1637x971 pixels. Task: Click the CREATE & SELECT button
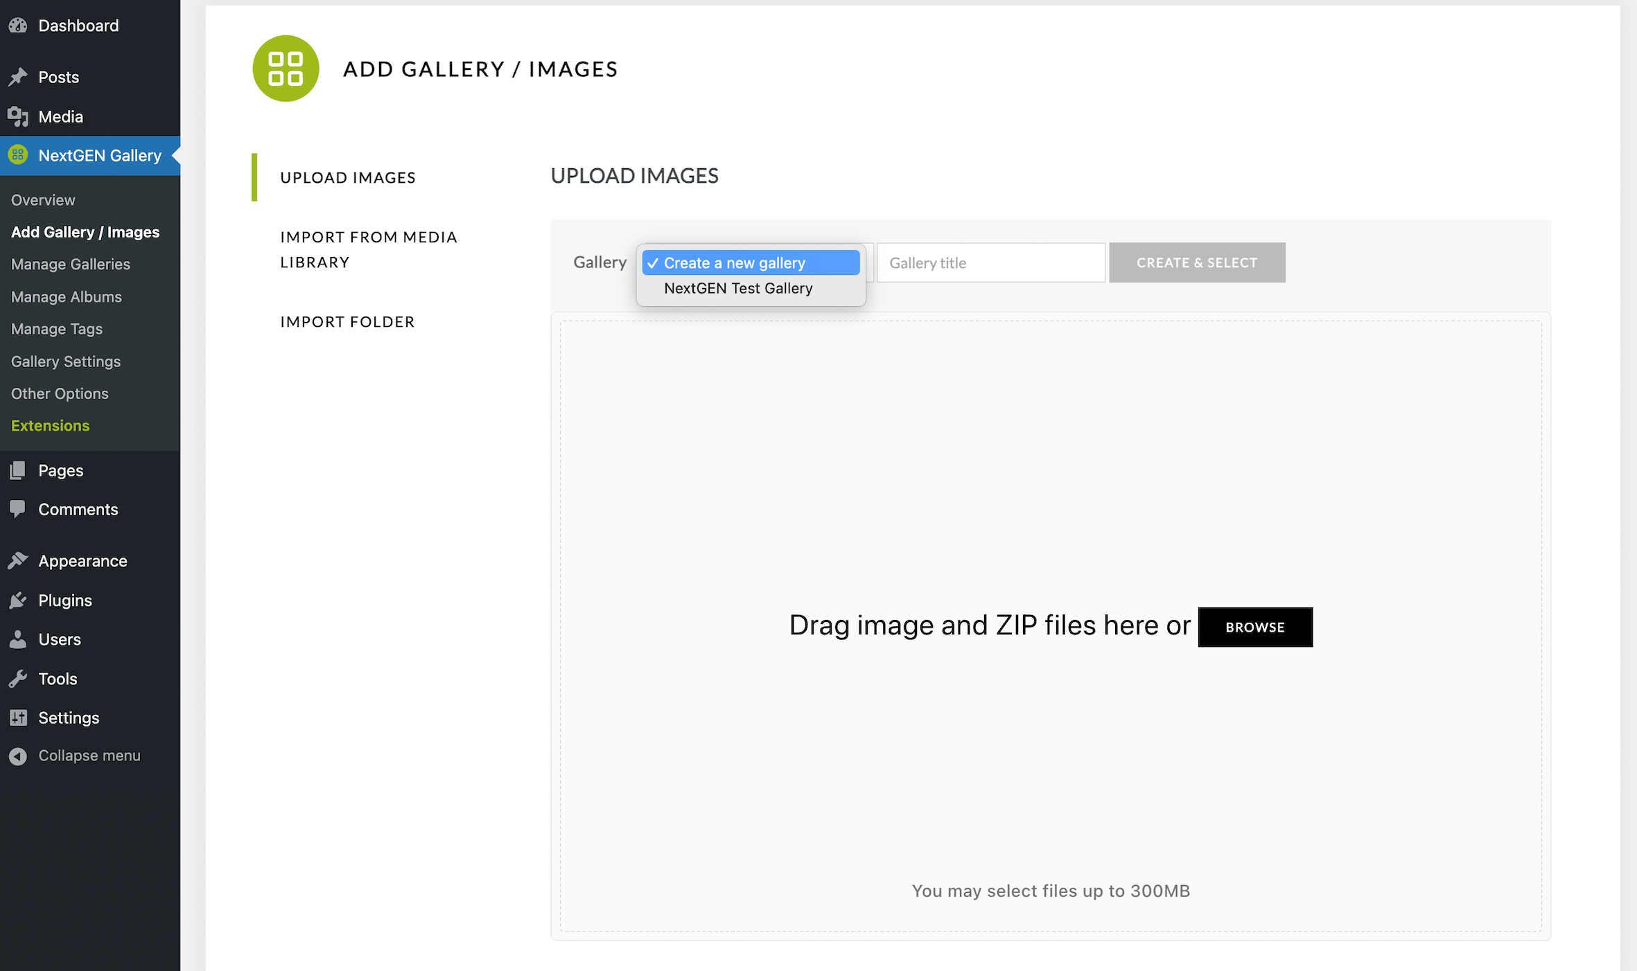(1197, 262)
